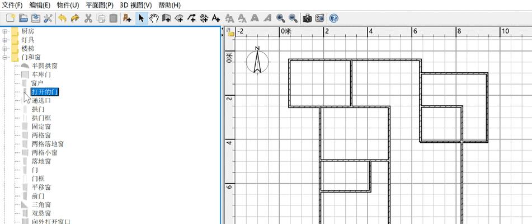The width and height of the screenshot is (532, 224).
Task: Open the 帮助(H) menu
Action: click(x=170, y=5)
